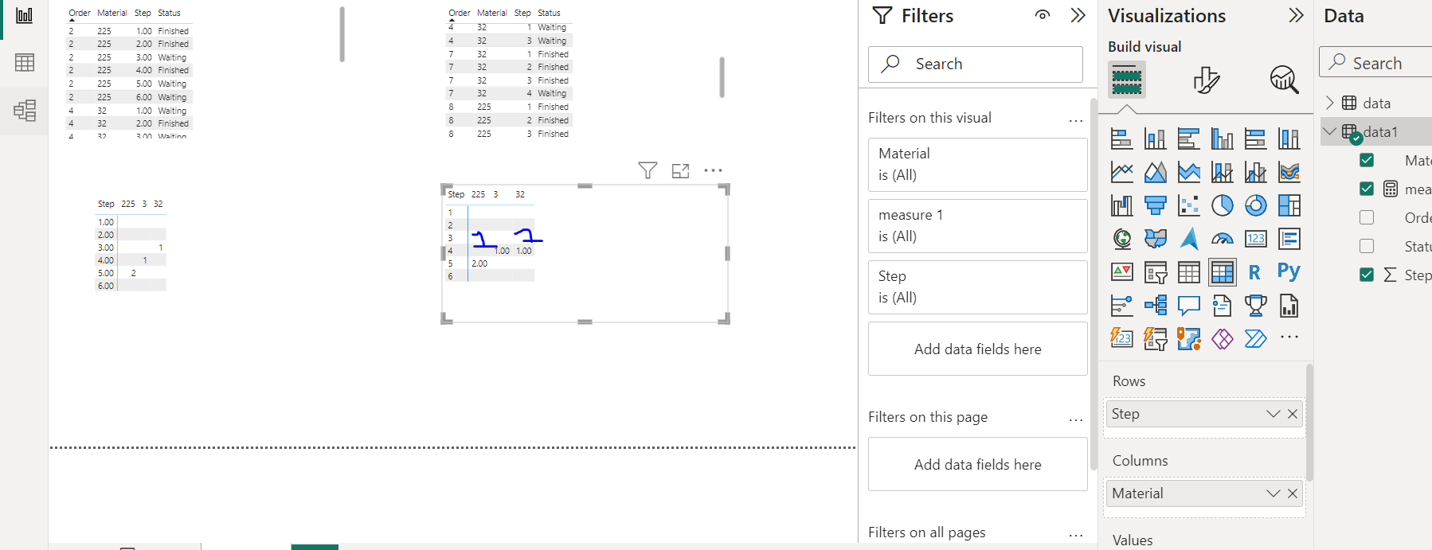Open the Step field dropdown in Rows
1432x550 pixels.
(x=1273, y=414)
